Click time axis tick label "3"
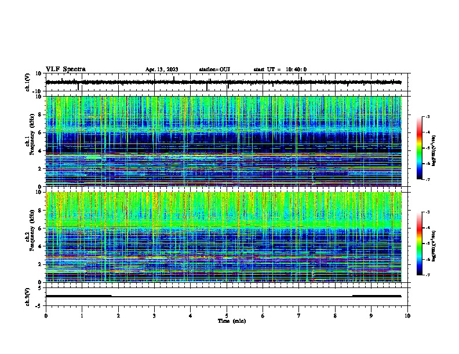This screenshot has width=459, height=354. 154,316
